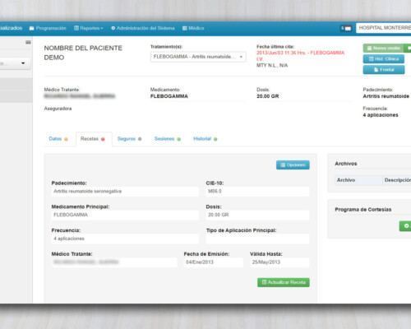
Task: Click the Opciones button
Action: [x=293, y=165]
